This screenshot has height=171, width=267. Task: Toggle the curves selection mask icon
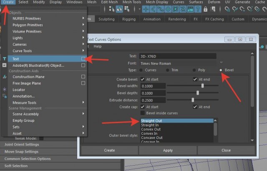pyautogui.click(x=161, y=9)
